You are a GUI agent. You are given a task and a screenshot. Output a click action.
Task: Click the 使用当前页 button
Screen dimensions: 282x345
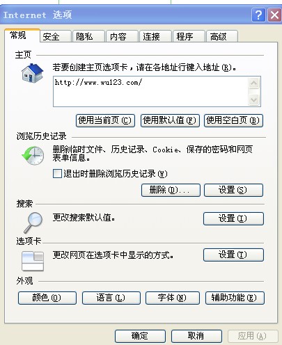point(105,120)
